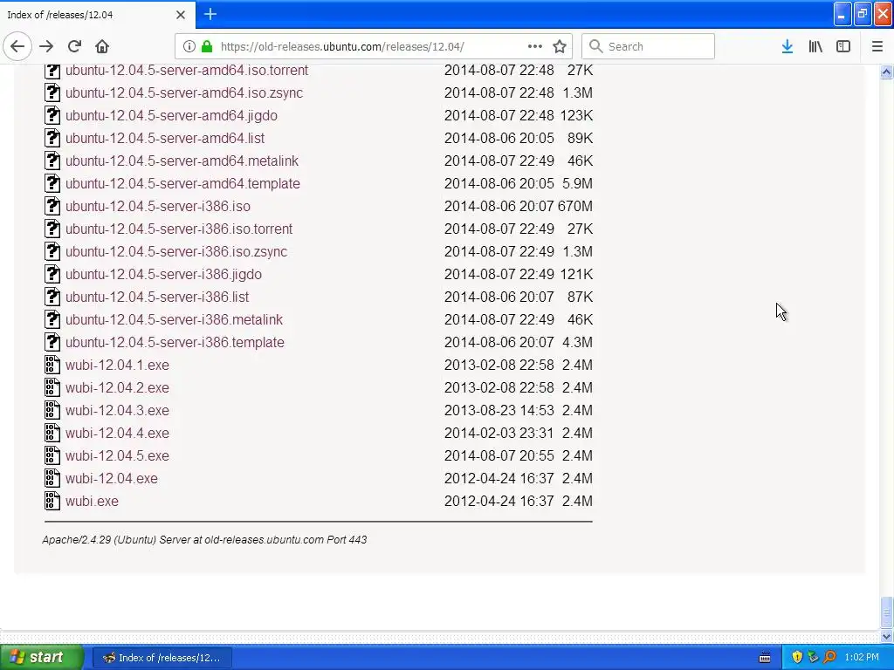Click file icon beside ubuntu-12.04.5-server-i386.jigdo

[52, 275]
